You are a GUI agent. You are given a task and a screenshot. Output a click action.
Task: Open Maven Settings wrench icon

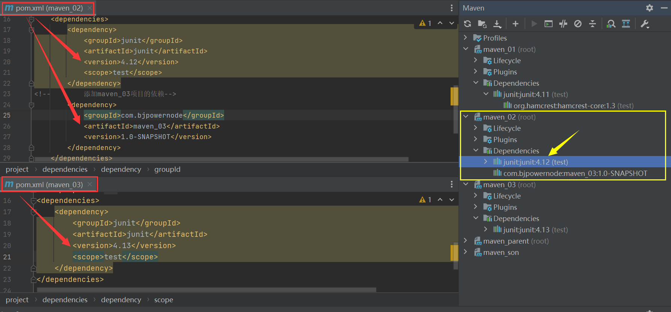645,24
